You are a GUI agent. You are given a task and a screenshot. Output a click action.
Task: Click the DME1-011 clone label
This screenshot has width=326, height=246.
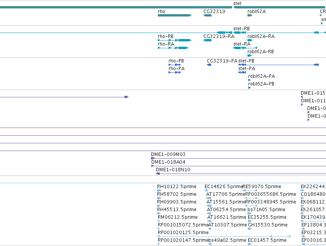click(x=313, y=101)
